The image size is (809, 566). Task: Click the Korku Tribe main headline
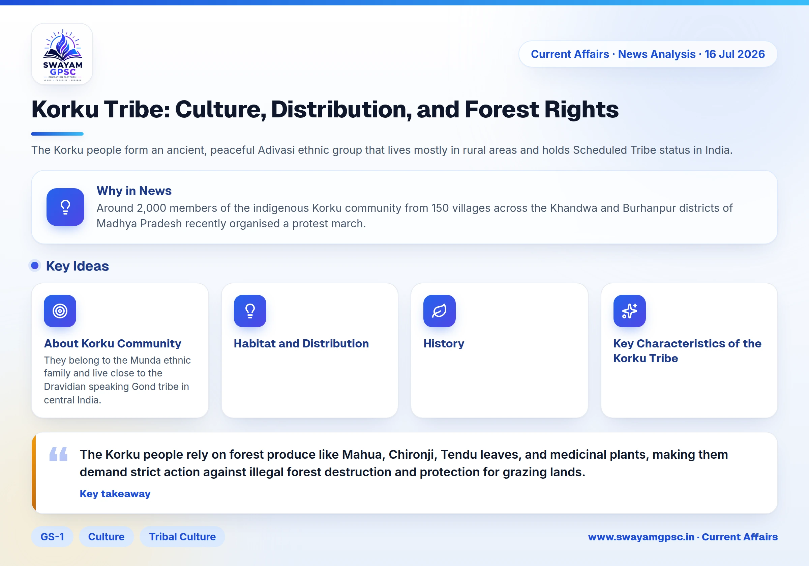tap(325, 109)
